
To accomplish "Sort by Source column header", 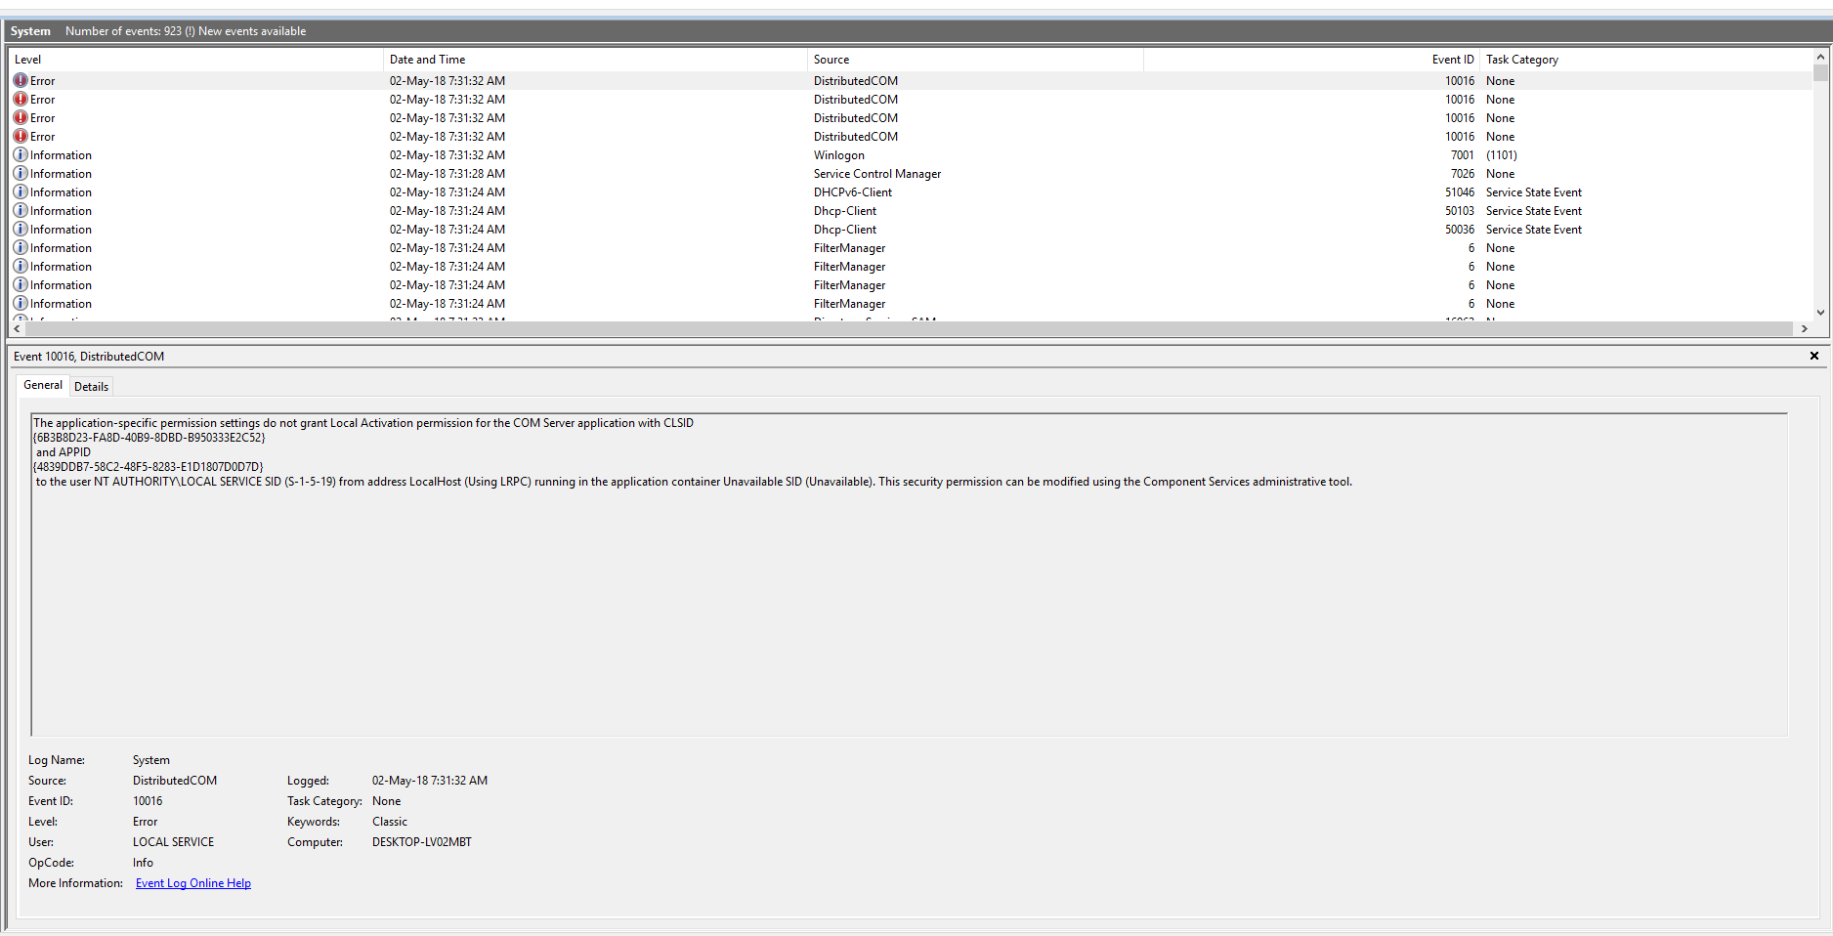I will point(975,60).
